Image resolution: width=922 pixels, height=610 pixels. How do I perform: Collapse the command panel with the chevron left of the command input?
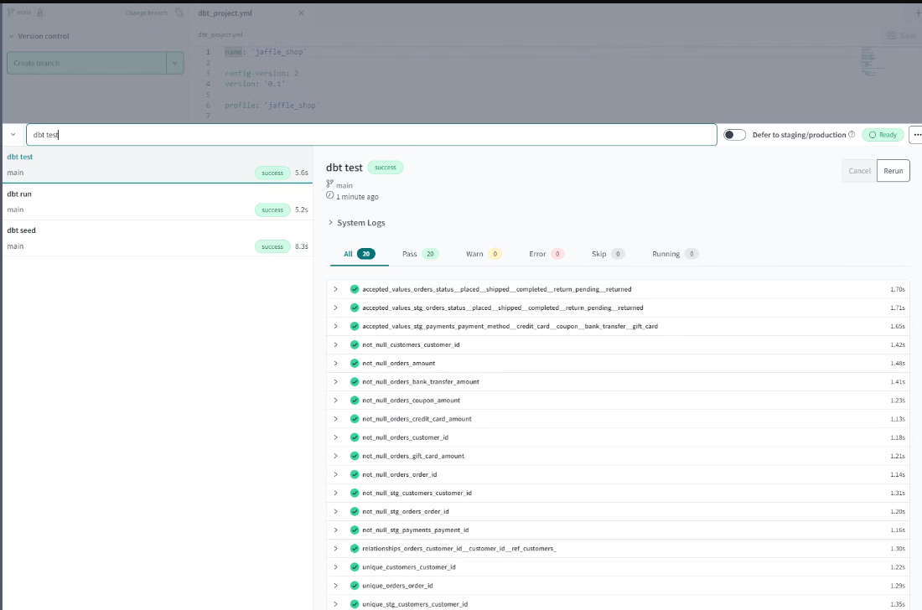13,135
